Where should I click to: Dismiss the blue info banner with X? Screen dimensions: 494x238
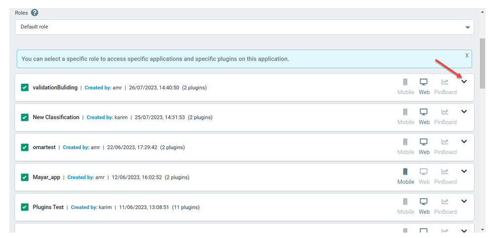point(467,56)
